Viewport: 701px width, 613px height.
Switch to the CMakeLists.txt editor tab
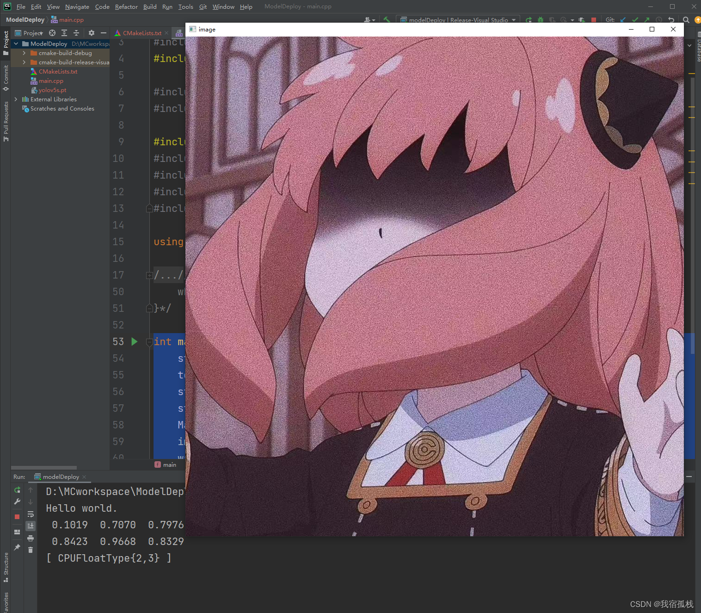pyautogui.click(x=142, y=33)
